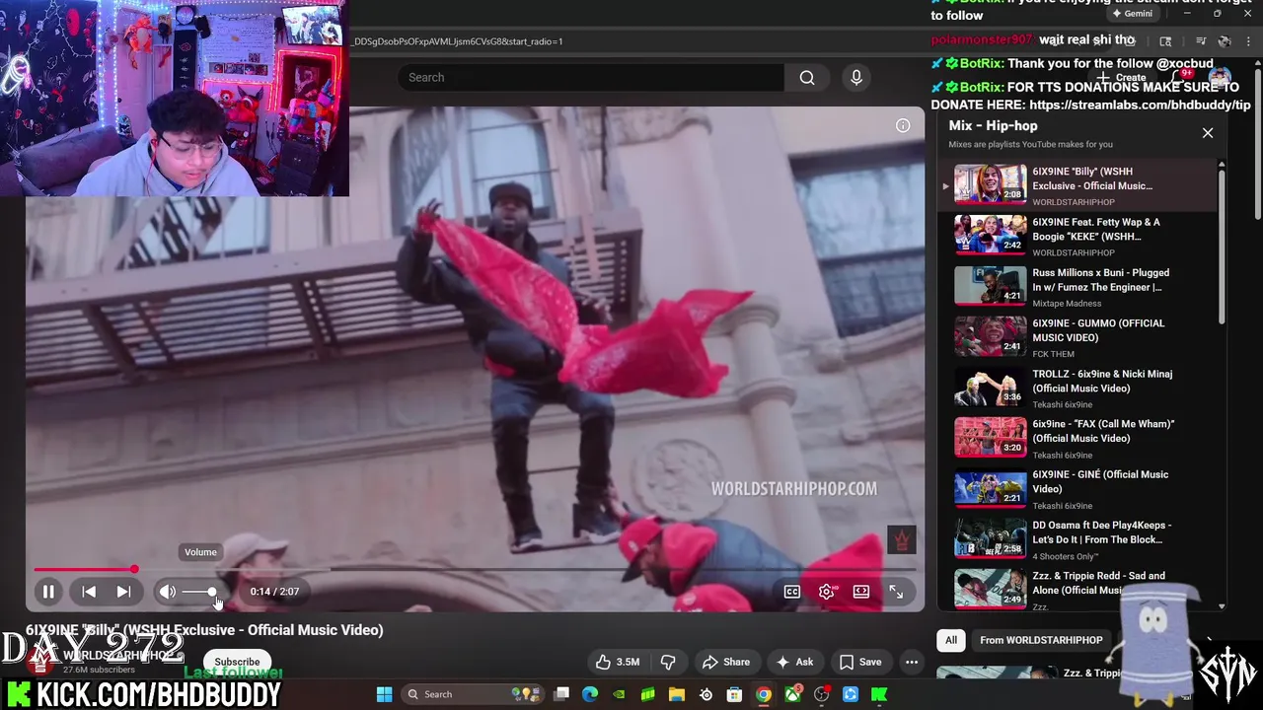
Task: Share the video
Action: (725, 662)
